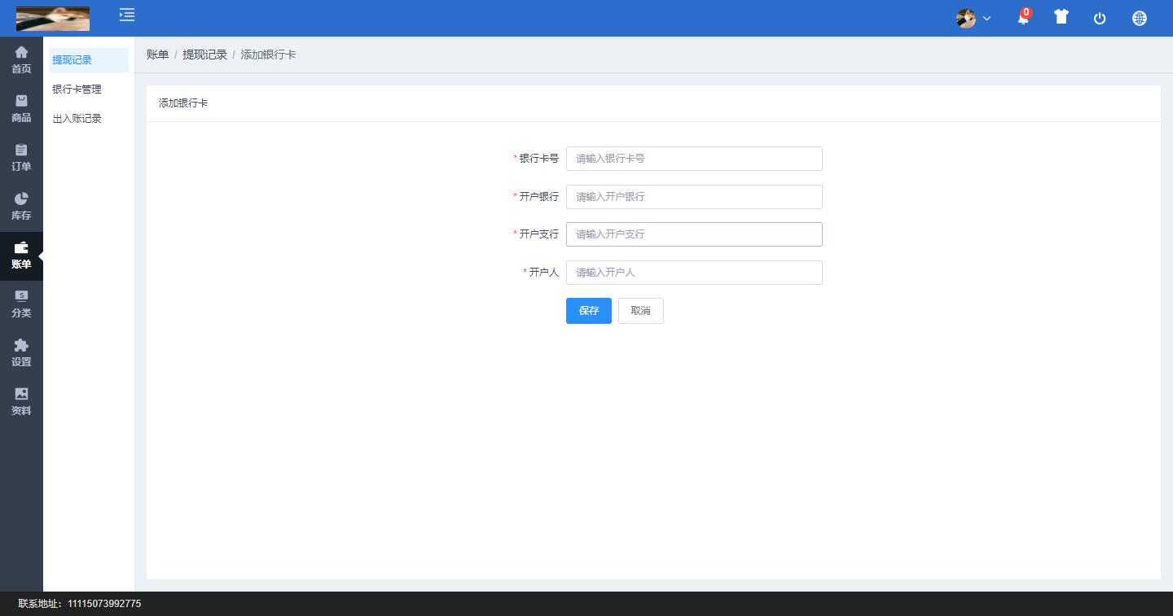Open notifications bell icon
The image size is (1173, 616).
pos(1023,17)
